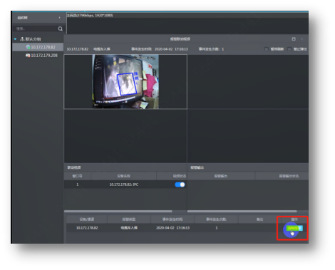Click the device icon beside tree entry 10.172.178.82

click(x=28, y=47)
